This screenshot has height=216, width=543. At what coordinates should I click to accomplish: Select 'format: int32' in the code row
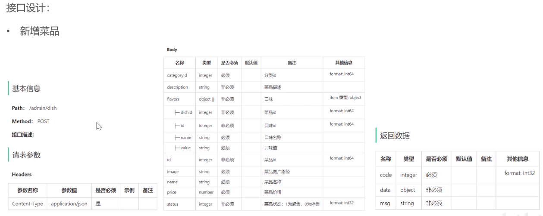click(520, 173)
